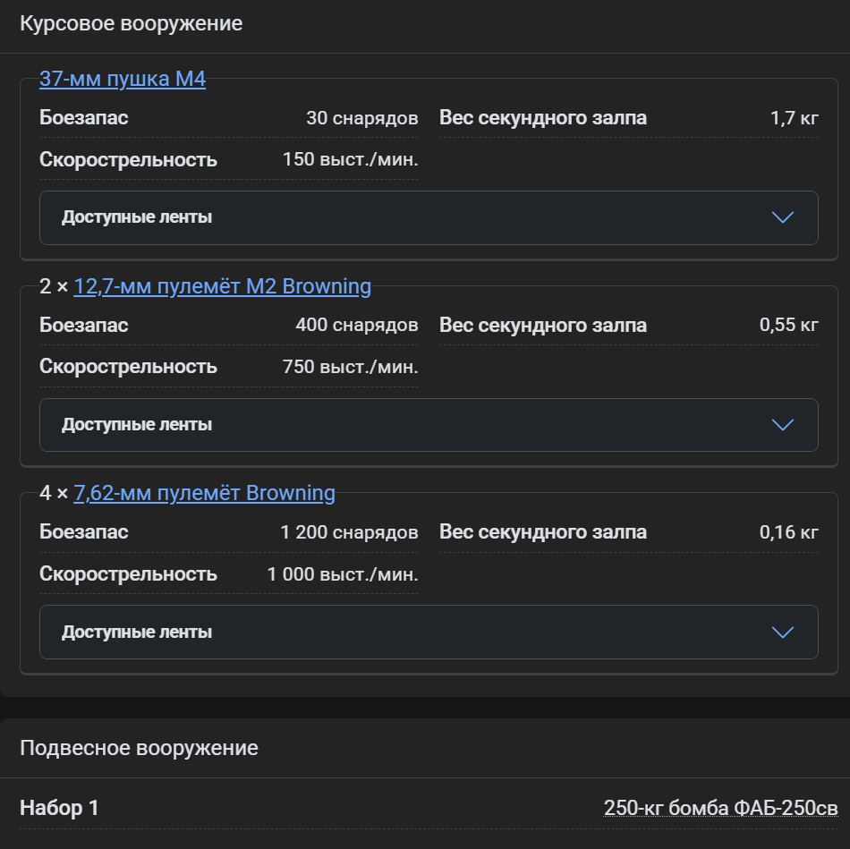The width and height of the screenshot is (850, 849).
Task: Click the 250-кг бомба ФАБ-250св link
Action: point(720,809)
